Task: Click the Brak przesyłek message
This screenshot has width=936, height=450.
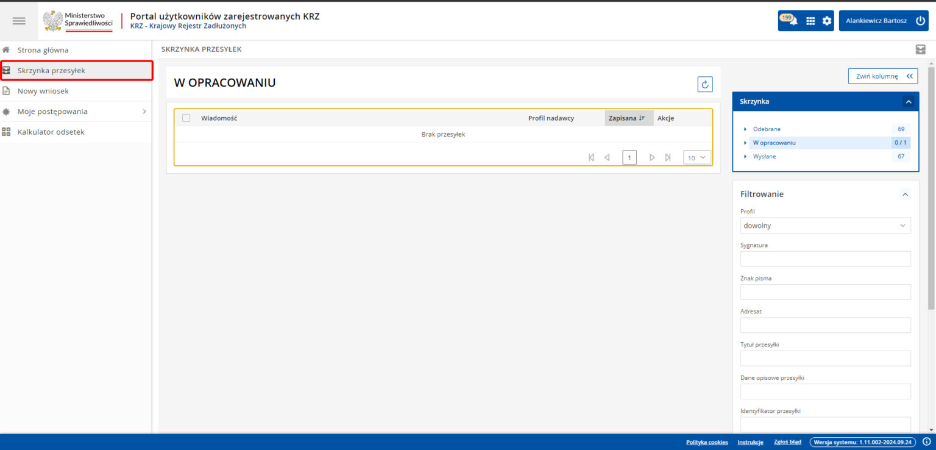Action: pos(443,134)
